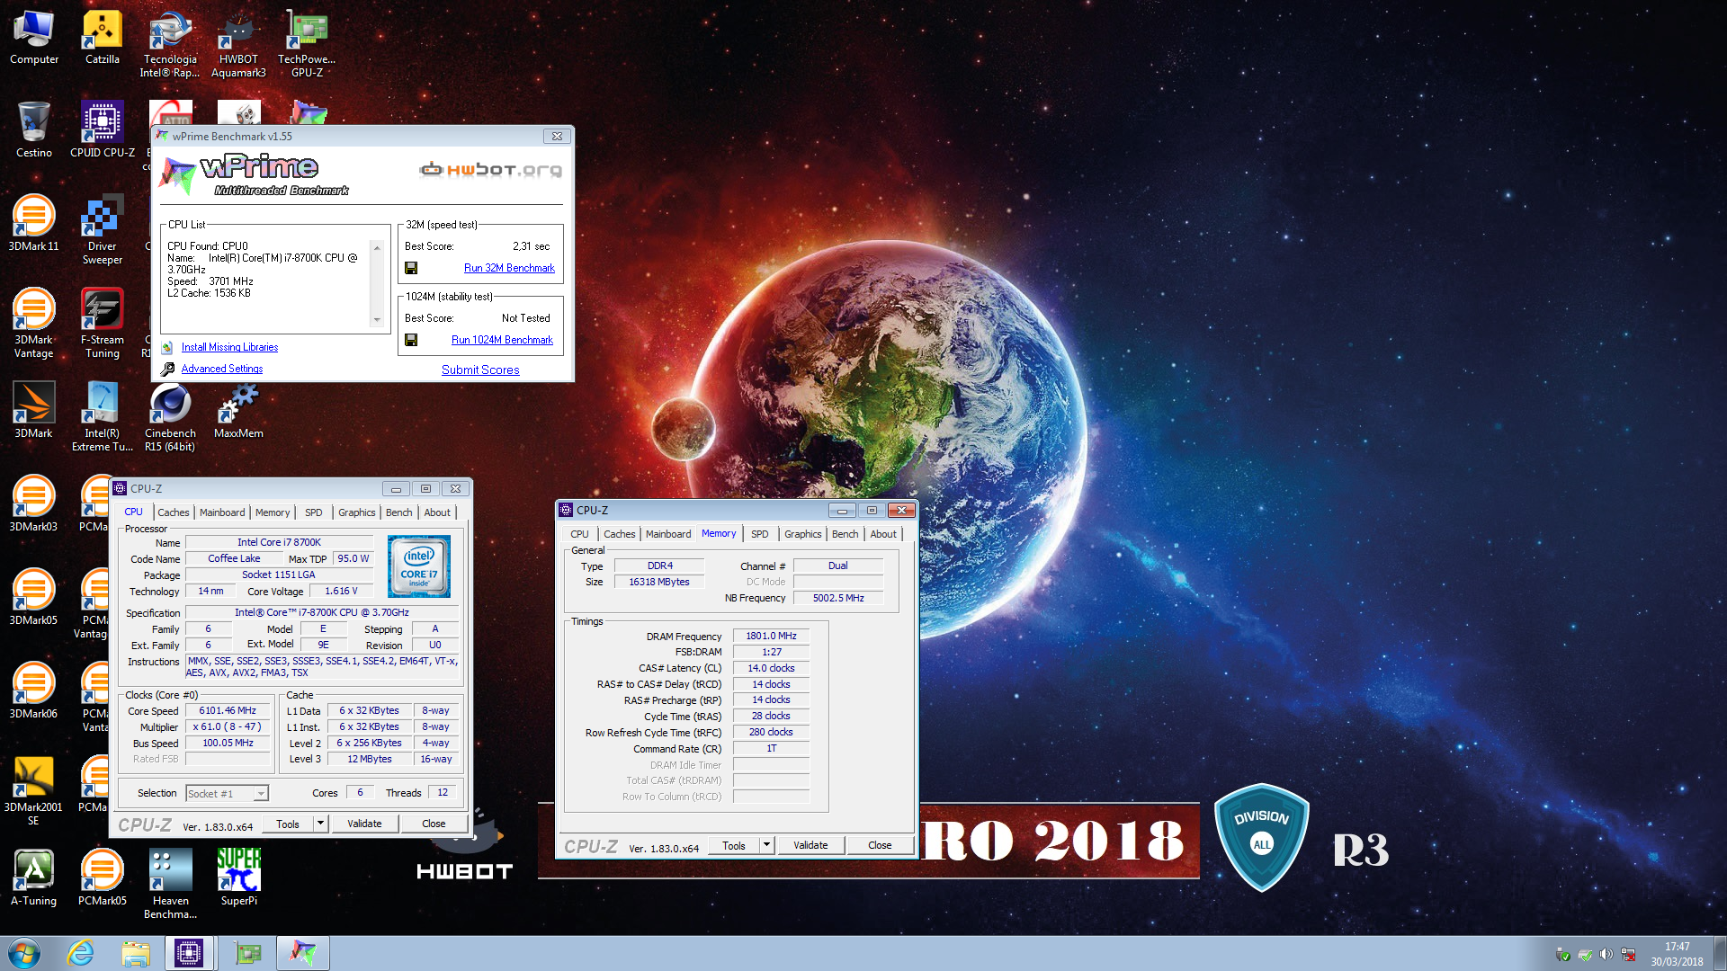
Task: Open the Computer desktop icon
Action: click(34, 38)
